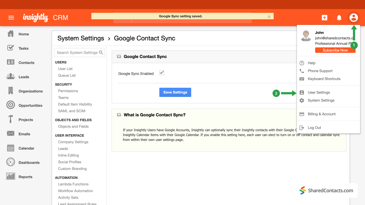Open Help from the user menu
This screenshot has height=205, width=365.
tap(311, 63)
